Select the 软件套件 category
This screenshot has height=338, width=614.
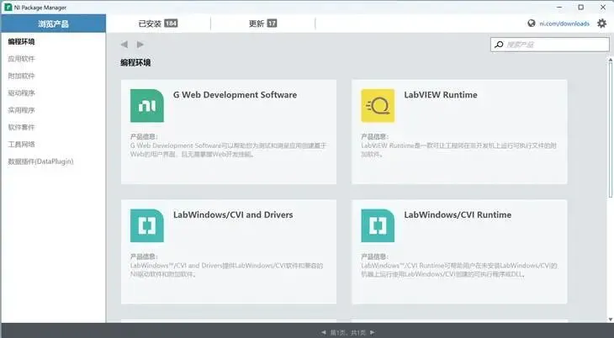click(x=22, y=127)
